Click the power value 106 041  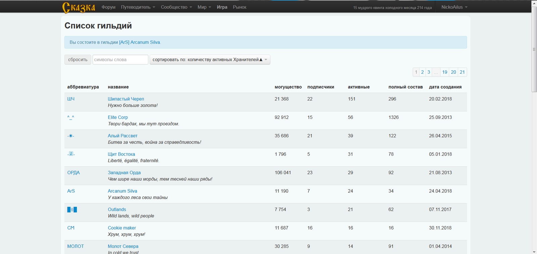click(283, 173)
